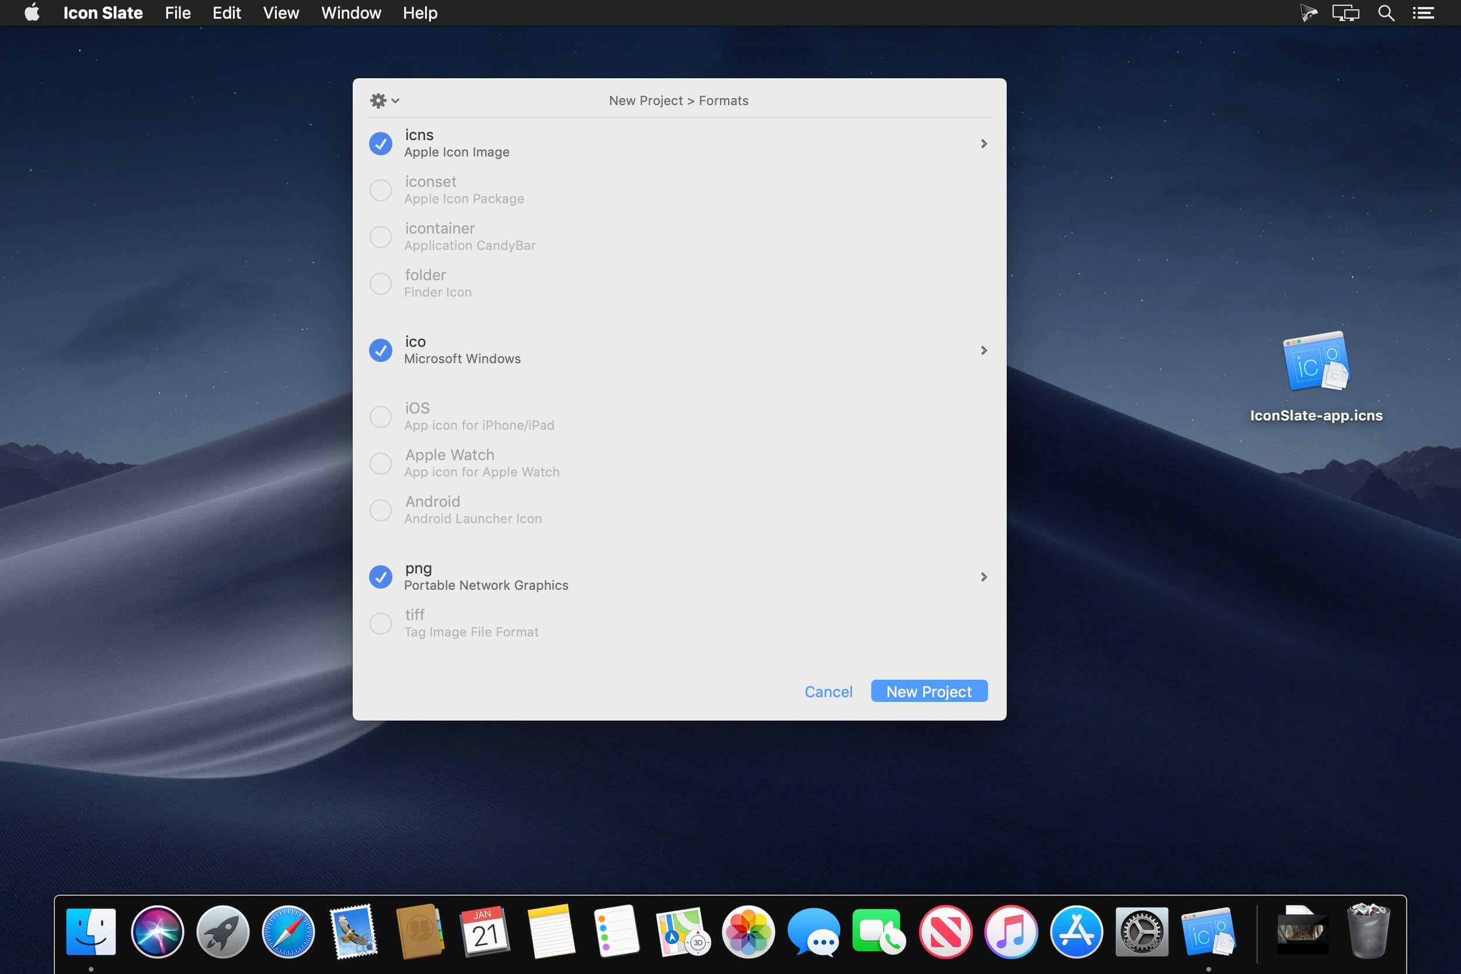Open App Store from the Dock

(x=1076, y=932)
